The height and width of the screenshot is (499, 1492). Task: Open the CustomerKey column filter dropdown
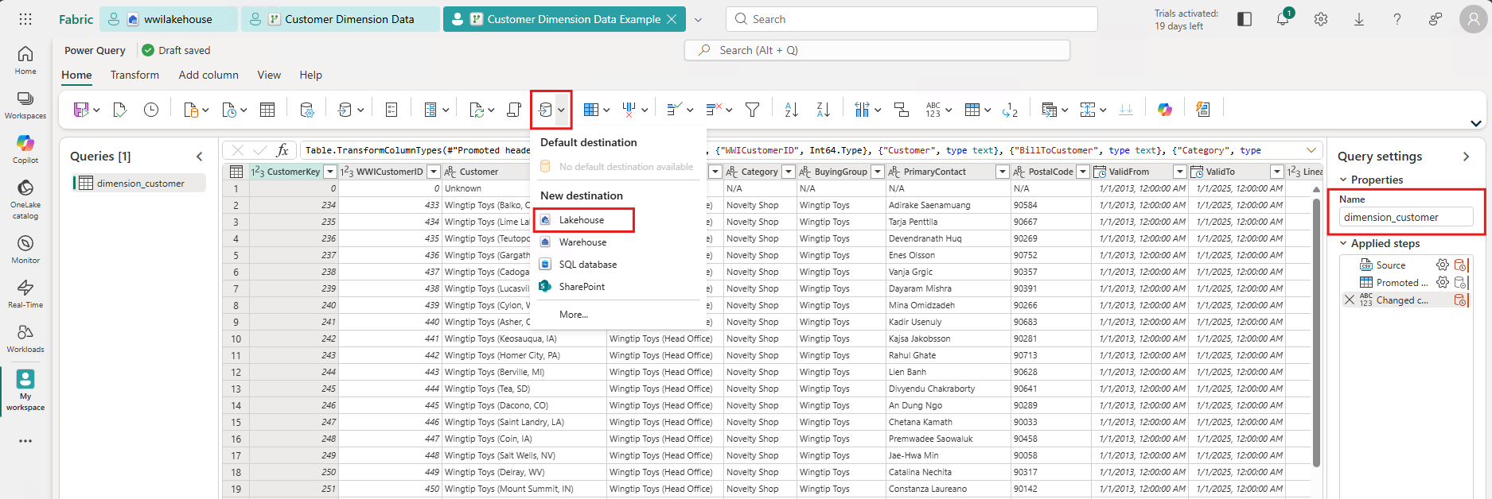coord(330,172)
